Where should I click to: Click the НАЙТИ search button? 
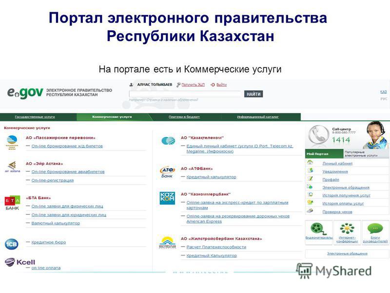point(253,94)
